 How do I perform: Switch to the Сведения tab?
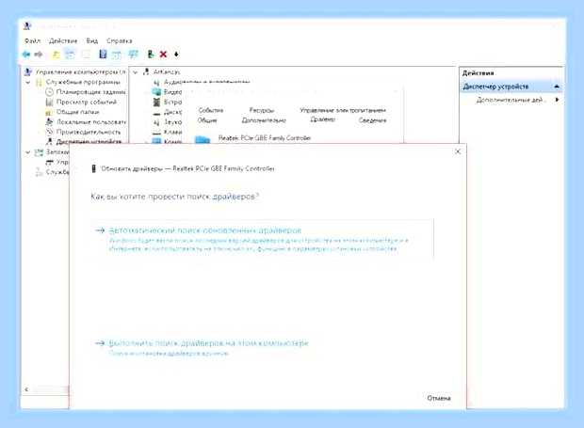(372, 120)
